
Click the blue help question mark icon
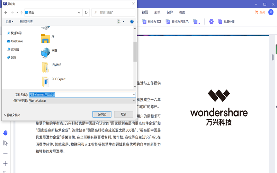coord(132,21)
